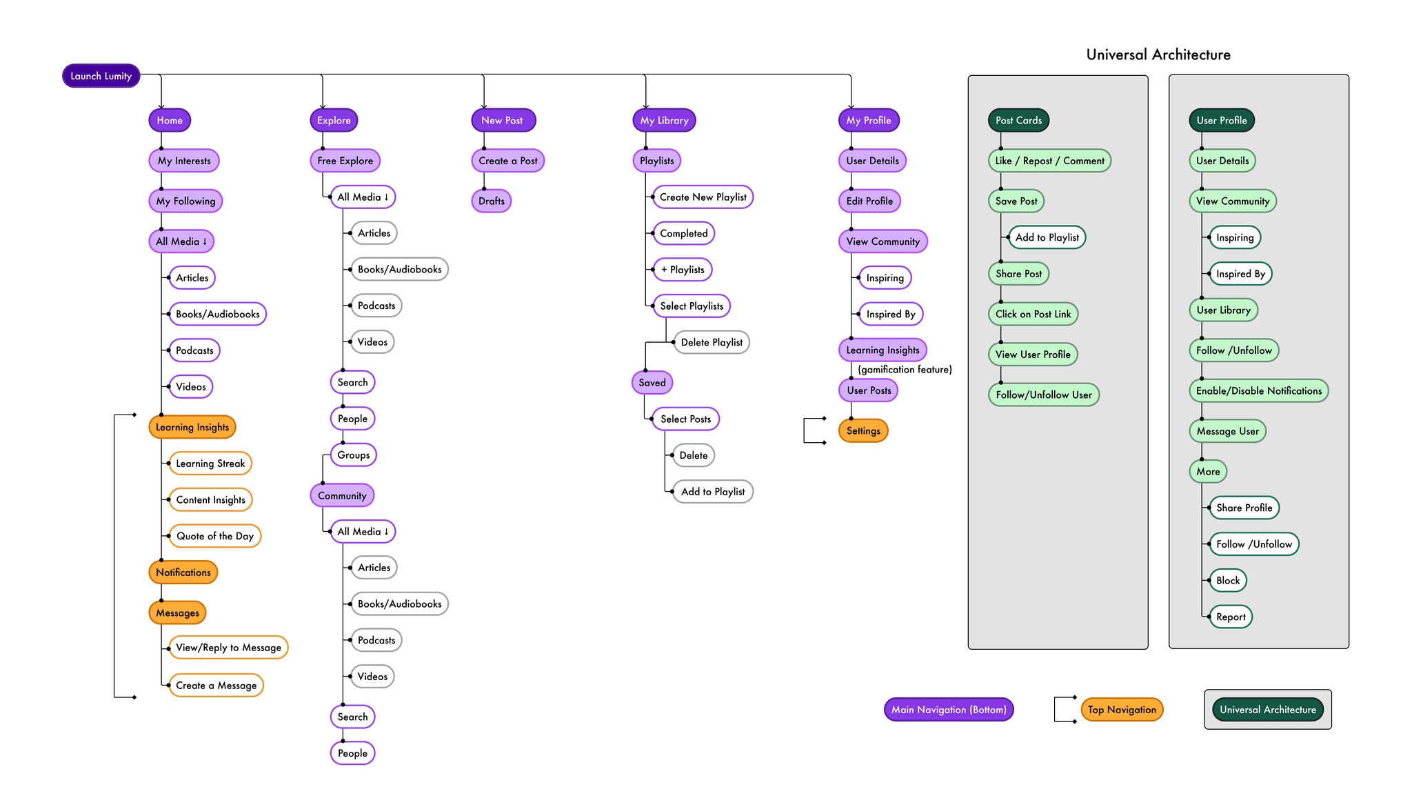Click the Report node under More

pyautogui.click(x=1231, y=617)
